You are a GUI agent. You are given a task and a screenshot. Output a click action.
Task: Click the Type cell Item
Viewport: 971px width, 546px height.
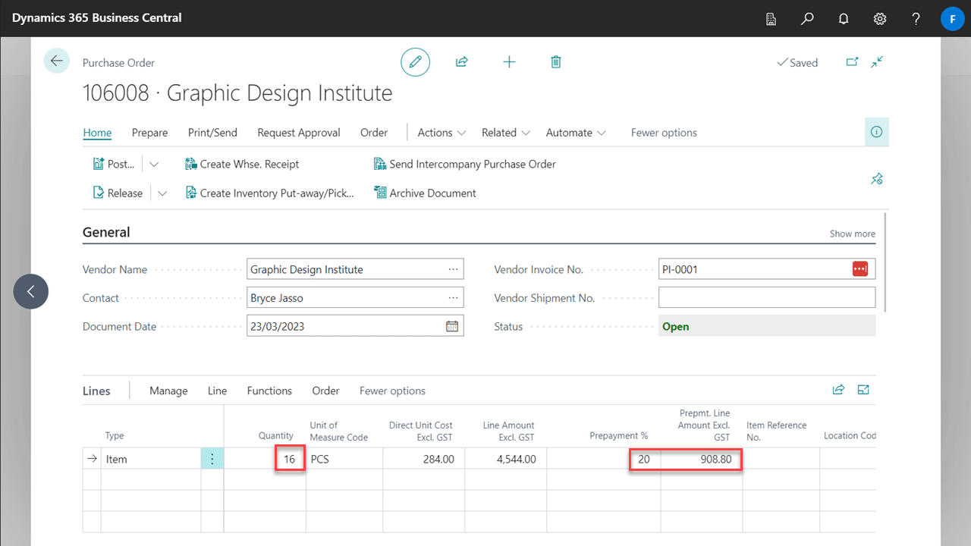(x=152, y=459)
